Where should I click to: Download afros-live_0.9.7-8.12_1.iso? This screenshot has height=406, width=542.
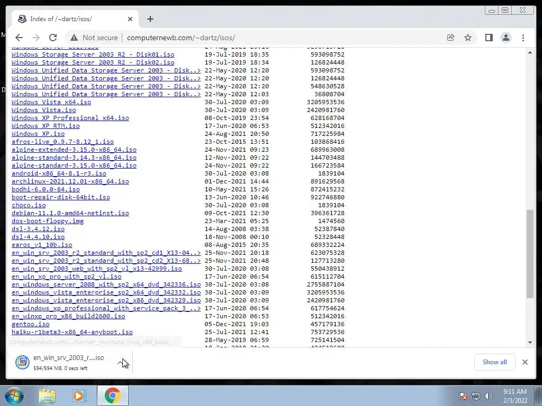pyautogui.click(x=62, y=142)
